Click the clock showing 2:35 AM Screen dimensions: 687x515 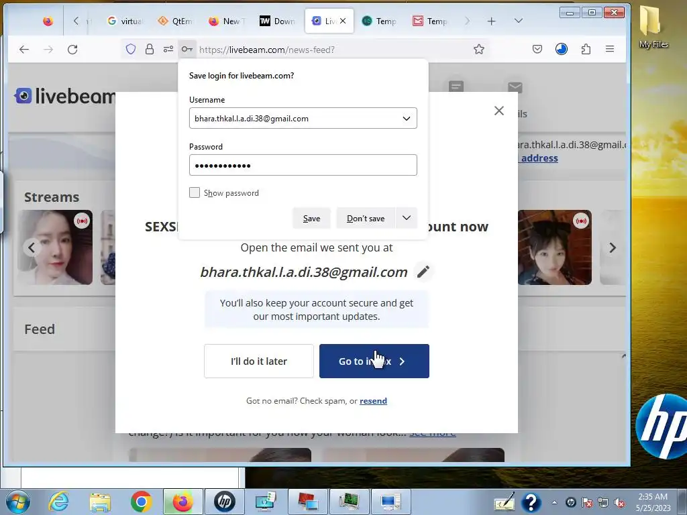click(x=653, y=497)
